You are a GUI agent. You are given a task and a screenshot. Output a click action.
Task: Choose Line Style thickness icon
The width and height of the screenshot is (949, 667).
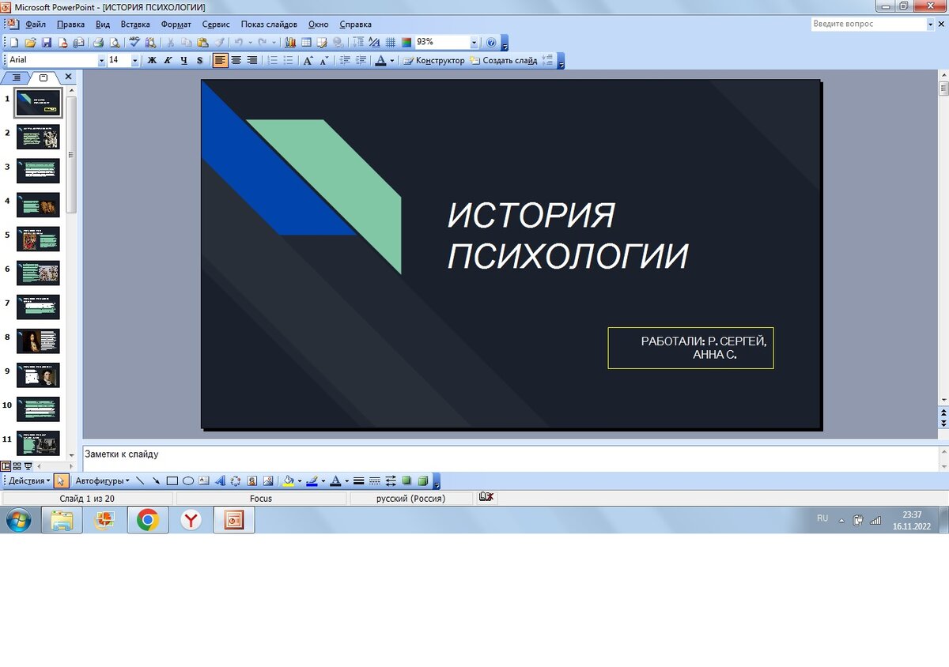(358, 480)
